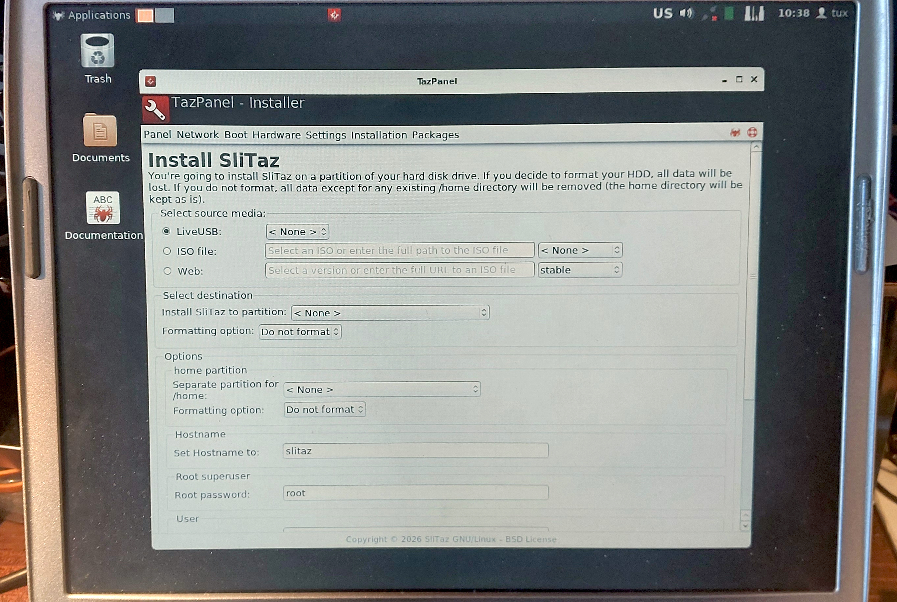897x602 pixels.
Task: Click the TazPanel window title icon
Action: pyautogui.click(x=150, y=81)
